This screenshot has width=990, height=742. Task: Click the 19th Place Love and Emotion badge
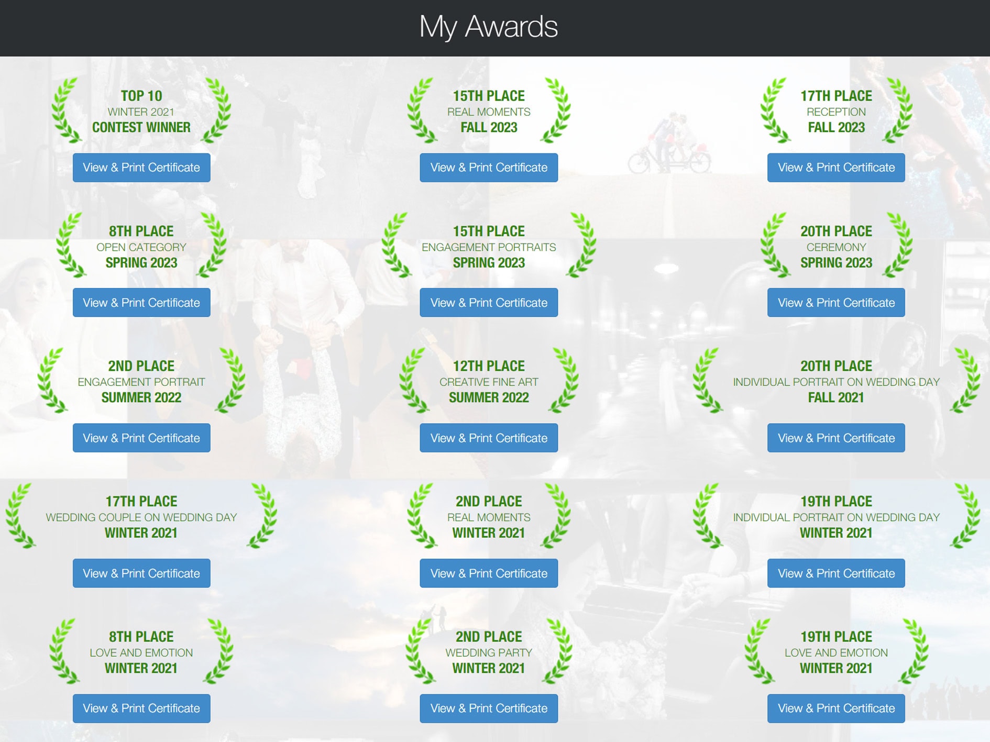click(x=836, y=652)
